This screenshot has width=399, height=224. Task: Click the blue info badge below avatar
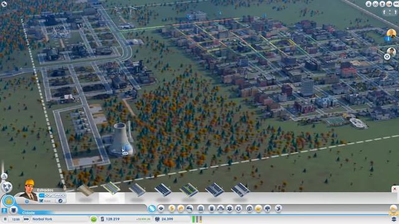[x=388, y=39]
